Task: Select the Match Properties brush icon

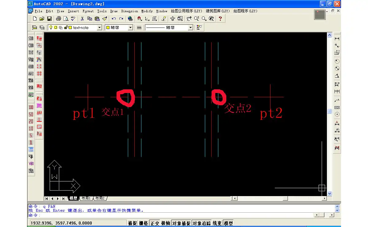Action: pyautogui.click(x=105, y=19)
